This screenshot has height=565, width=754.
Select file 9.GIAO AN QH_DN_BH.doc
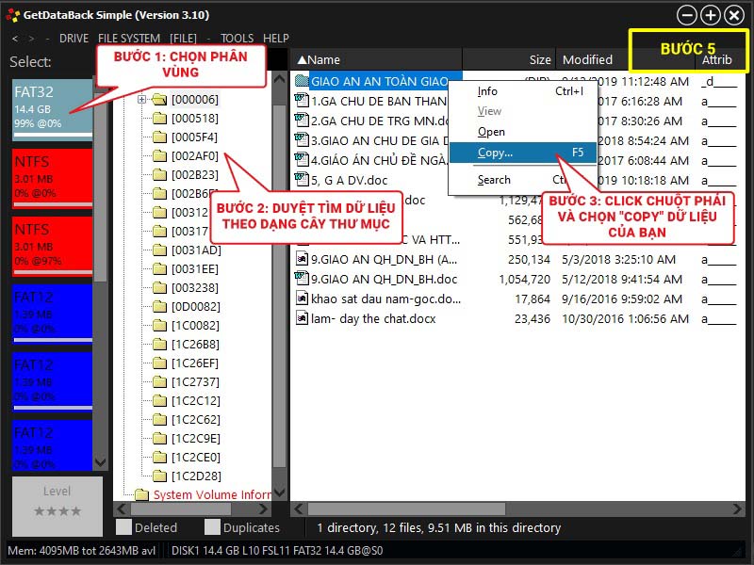pyautogui.click(x=385, y=279)
